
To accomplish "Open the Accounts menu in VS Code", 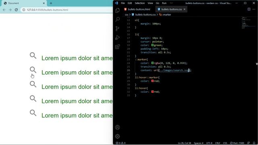I will 117,127.
